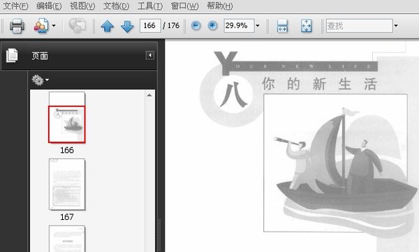The image size is (419, 252).
Task: Go to next page with down arrow
Action: (127, 27)
